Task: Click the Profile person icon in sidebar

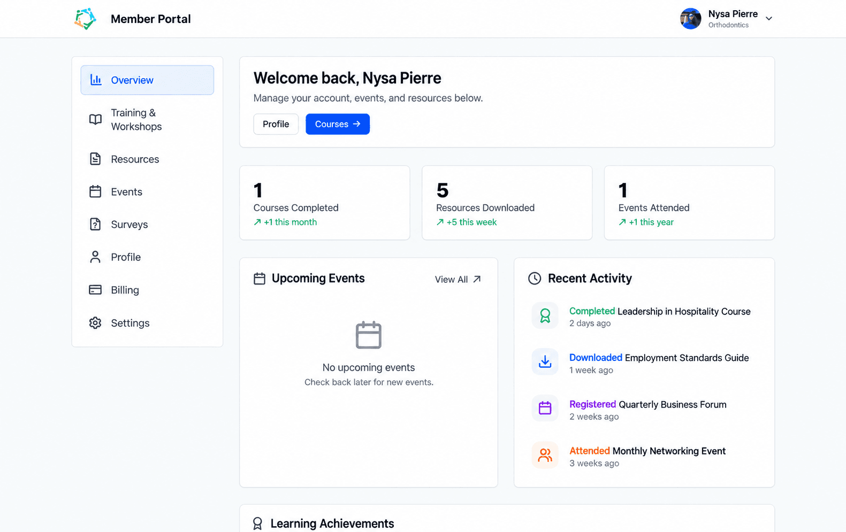Action: (x=95, y=257)
